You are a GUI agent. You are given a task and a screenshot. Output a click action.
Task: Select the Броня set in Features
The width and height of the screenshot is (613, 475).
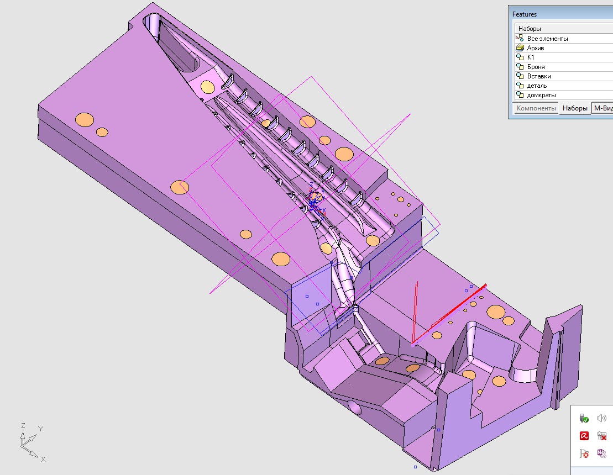click(x=564, y=66)
